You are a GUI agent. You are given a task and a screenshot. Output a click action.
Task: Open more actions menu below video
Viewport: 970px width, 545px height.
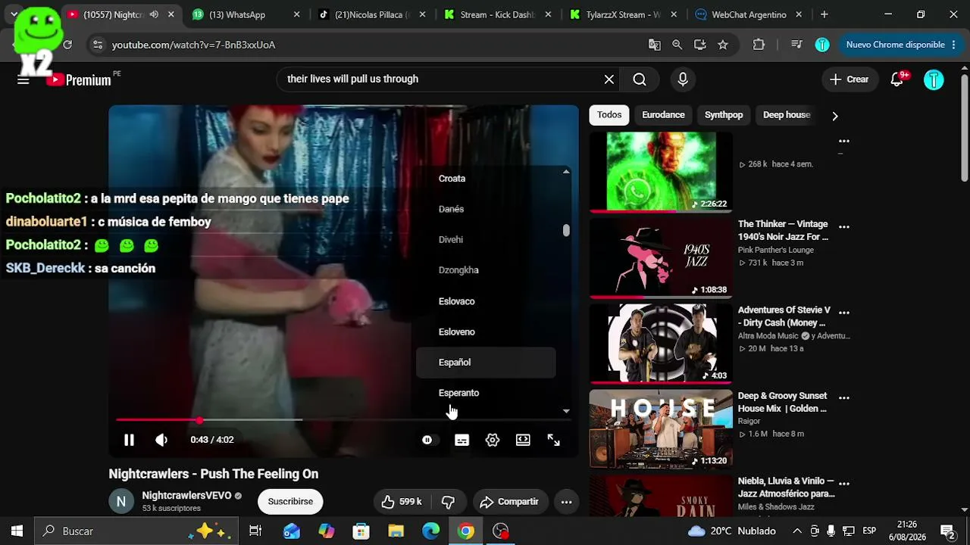coord(566,501)
